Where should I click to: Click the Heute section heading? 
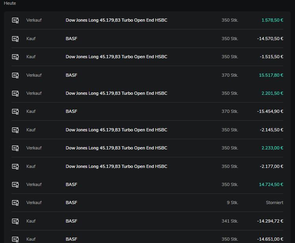(x=10, y=3)
